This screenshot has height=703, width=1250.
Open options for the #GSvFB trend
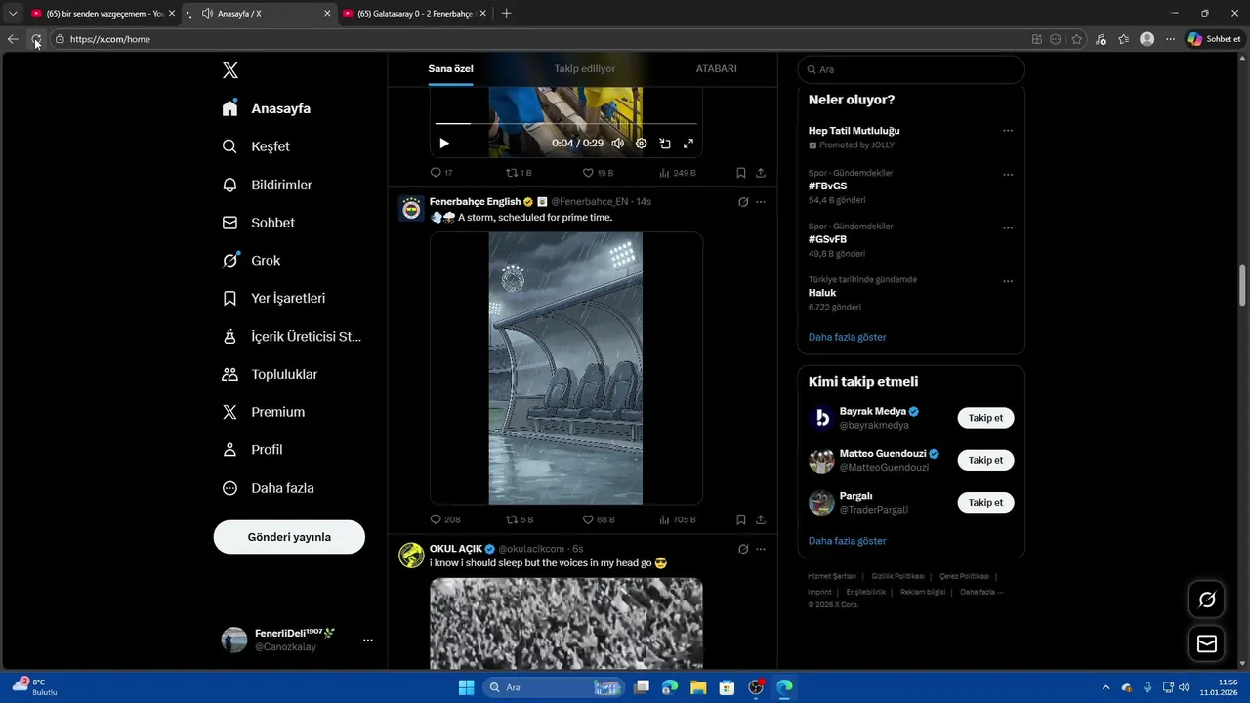[1008, 228]
